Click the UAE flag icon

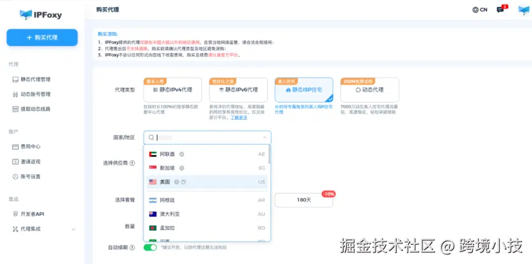coord(153,154)
